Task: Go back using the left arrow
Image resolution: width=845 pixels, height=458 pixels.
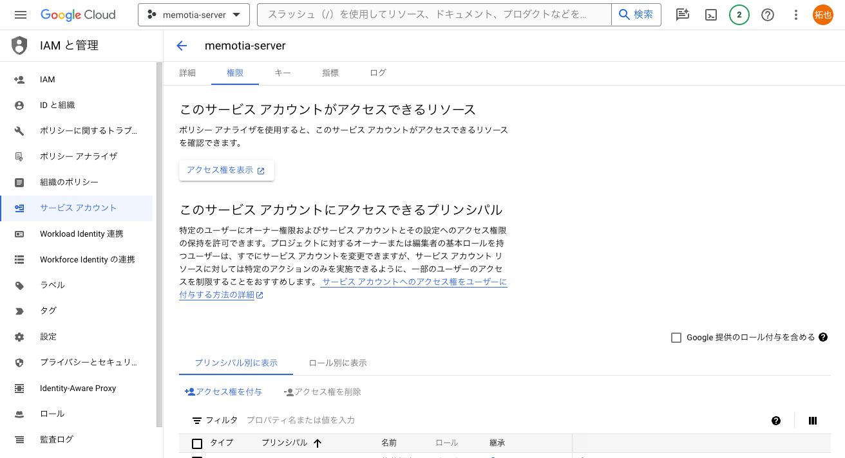Action: 182,46
